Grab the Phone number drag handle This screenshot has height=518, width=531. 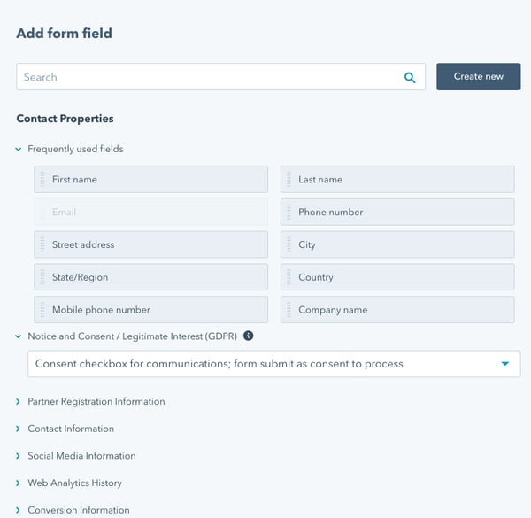point(289,213)
